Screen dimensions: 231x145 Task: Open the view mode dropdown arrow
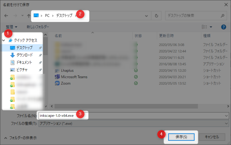[211, 27]
